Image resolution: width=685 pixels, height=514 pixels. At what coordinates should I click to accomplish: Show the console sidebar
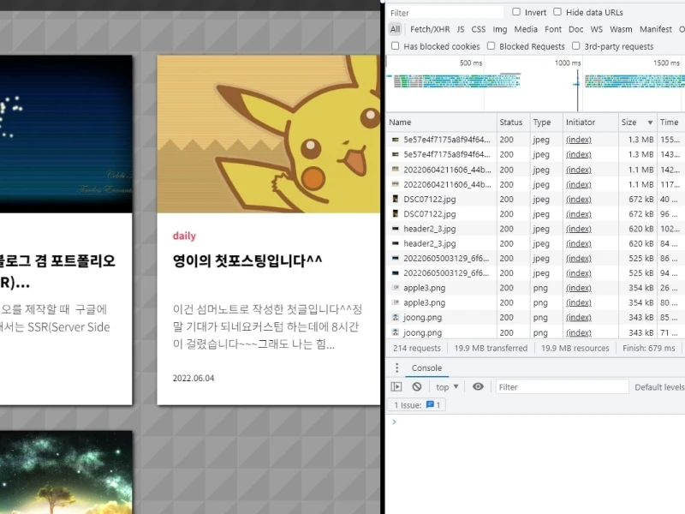396,387
